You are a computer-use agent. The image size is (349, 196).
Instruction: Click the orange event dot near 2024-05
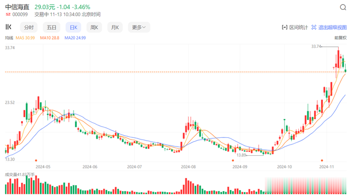pyautogui.click(x=36, y=160)
